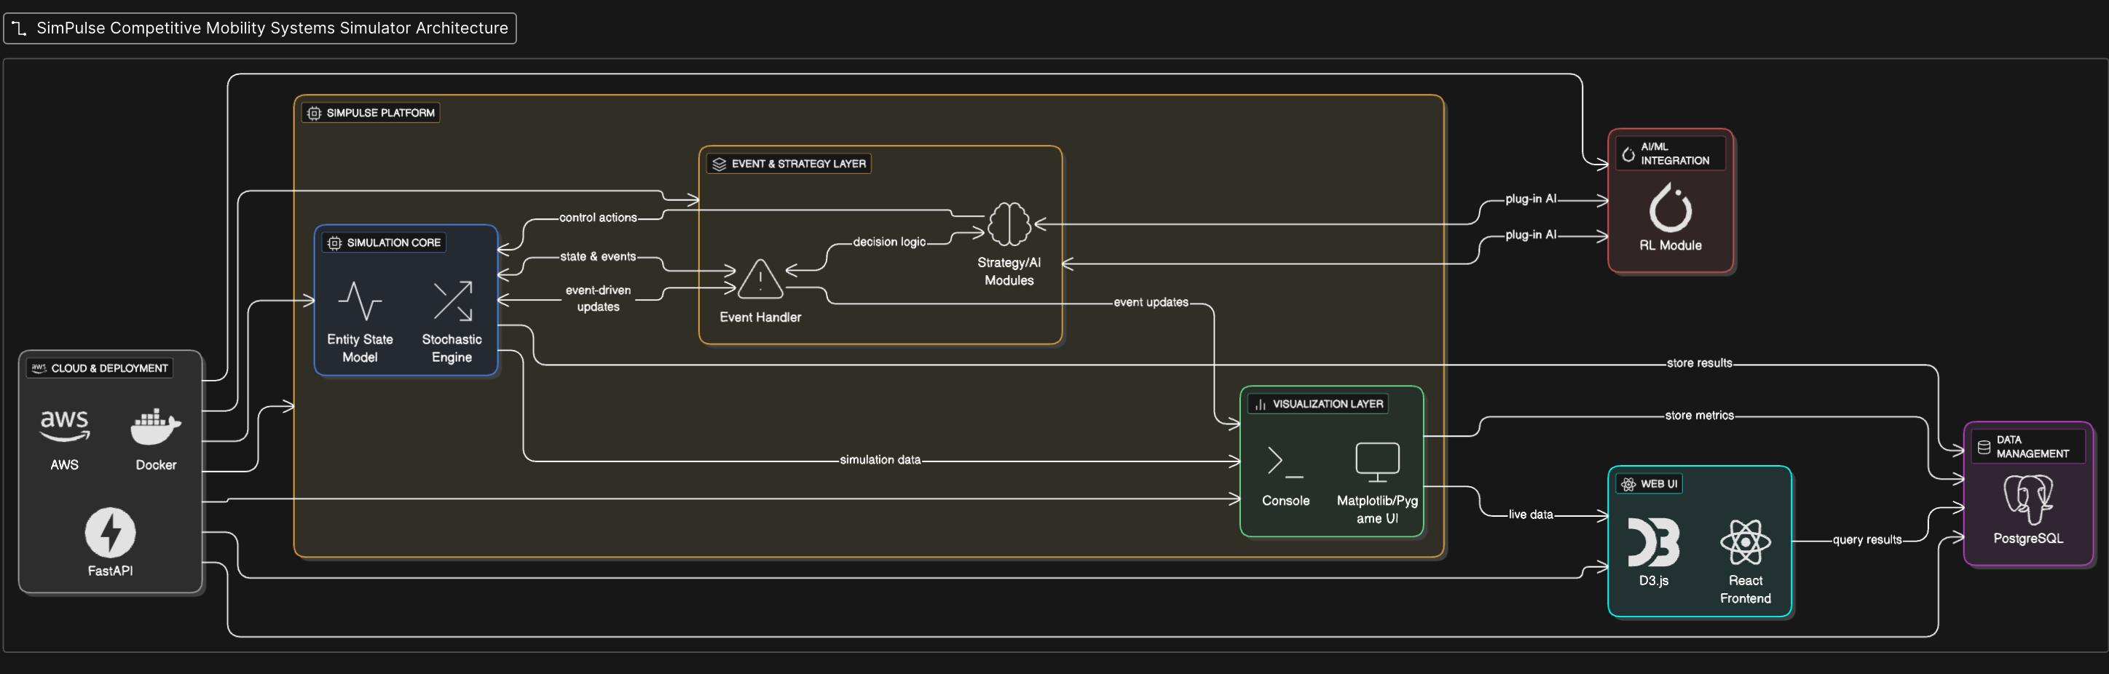Select the WEB UI group label
Viewport: 2109px width, 674px height.
(1659, 484)
